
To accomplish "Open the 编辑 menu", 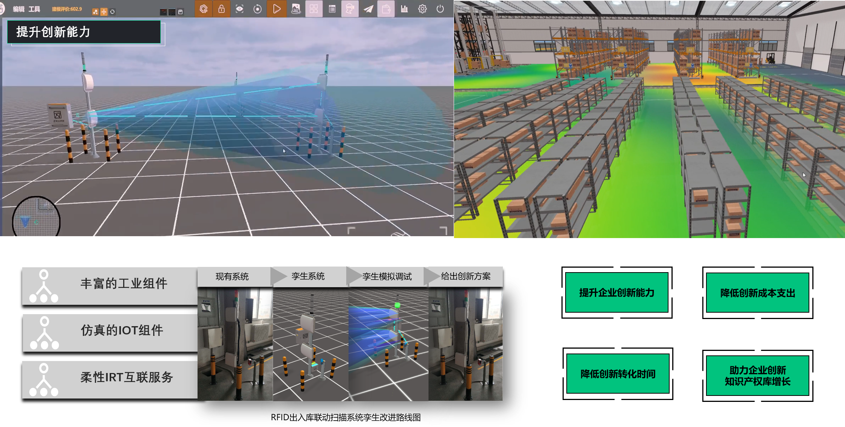I will [18, 9].
